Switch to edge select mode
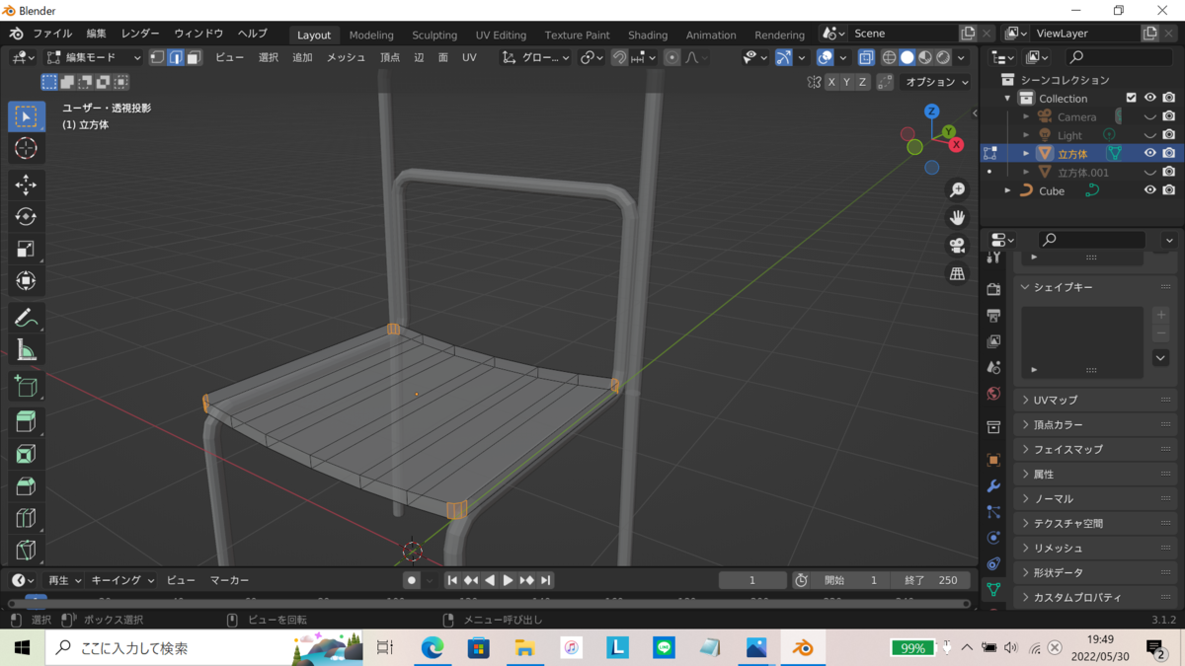Screen dimensions: 1185x666 [176, 57]
